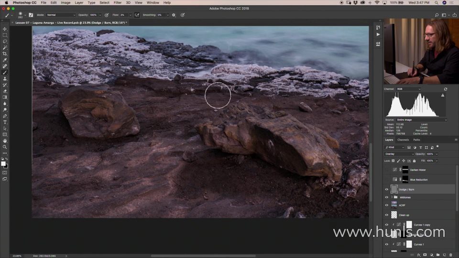The height and width of the screenshot is (258, 459).
Task: Hide the Curves 1 layer
Action: click(x=386, y=244)
